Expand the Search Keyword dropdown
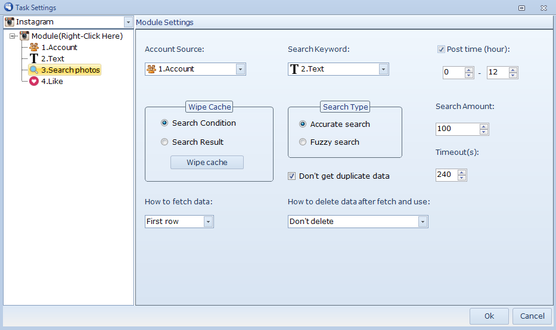Screen dimensions: 556x330 pos(383,69)
